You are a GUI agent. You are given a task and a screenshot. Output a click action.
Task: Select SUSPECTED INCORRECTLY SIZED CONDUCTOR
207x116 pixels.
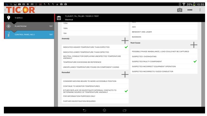point(164,72)
